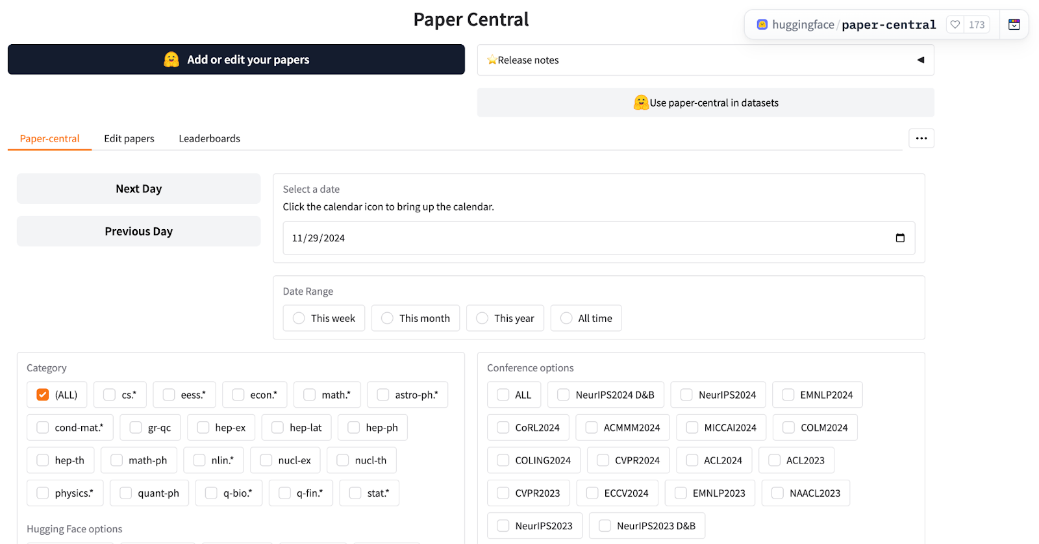This screenshot has width=1039, height=544.
Task: Switch to the Edit papers tab
Action: (x=129, y=138)
